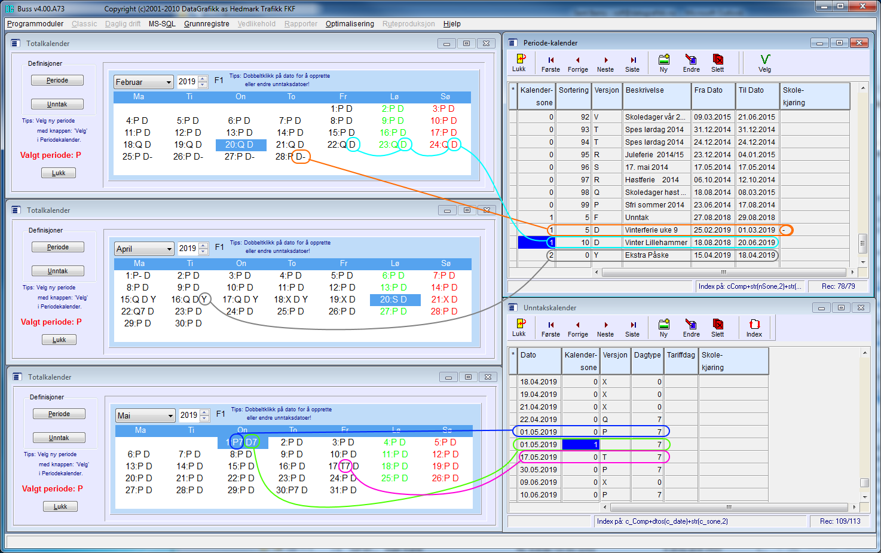Click Endre icon in Periode-kalender toolbar
The image size is (881, 553).
coord(691,63)
